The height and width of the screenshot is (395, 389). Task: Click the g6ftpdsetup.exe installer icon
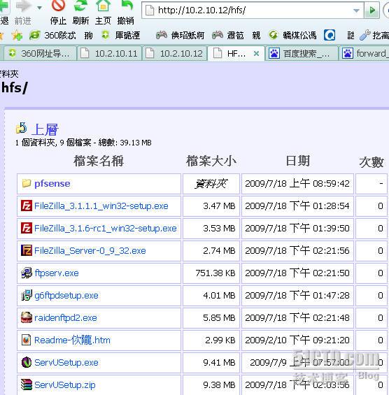[27, 295]
